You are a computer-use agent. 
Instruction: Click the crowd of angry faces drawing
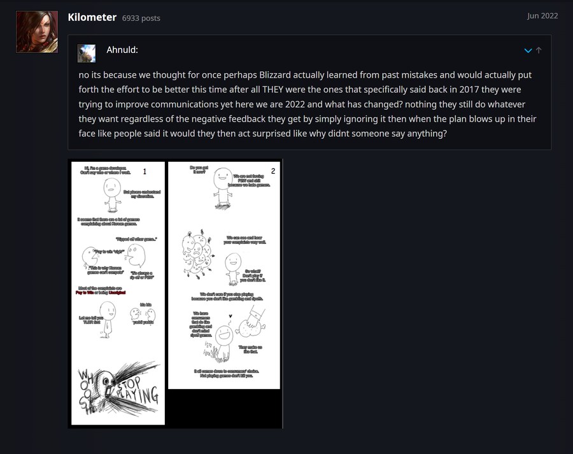click(x=197, y=255)
